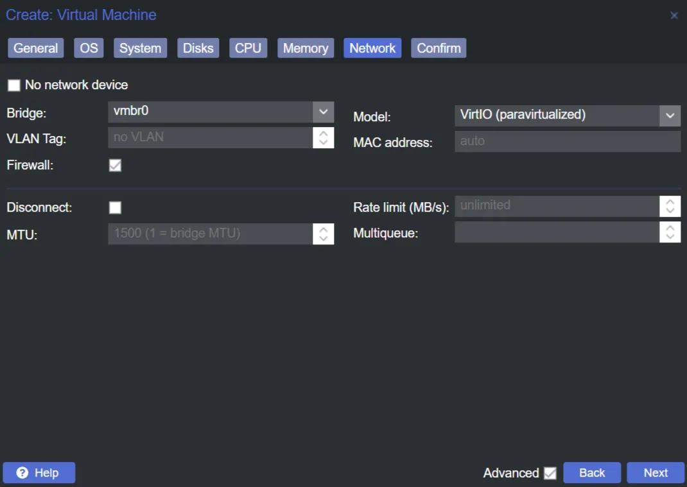Viewport: 687px width, 487px height.
Task: Open the Disks tab
Action: click(x=198, y=48)
